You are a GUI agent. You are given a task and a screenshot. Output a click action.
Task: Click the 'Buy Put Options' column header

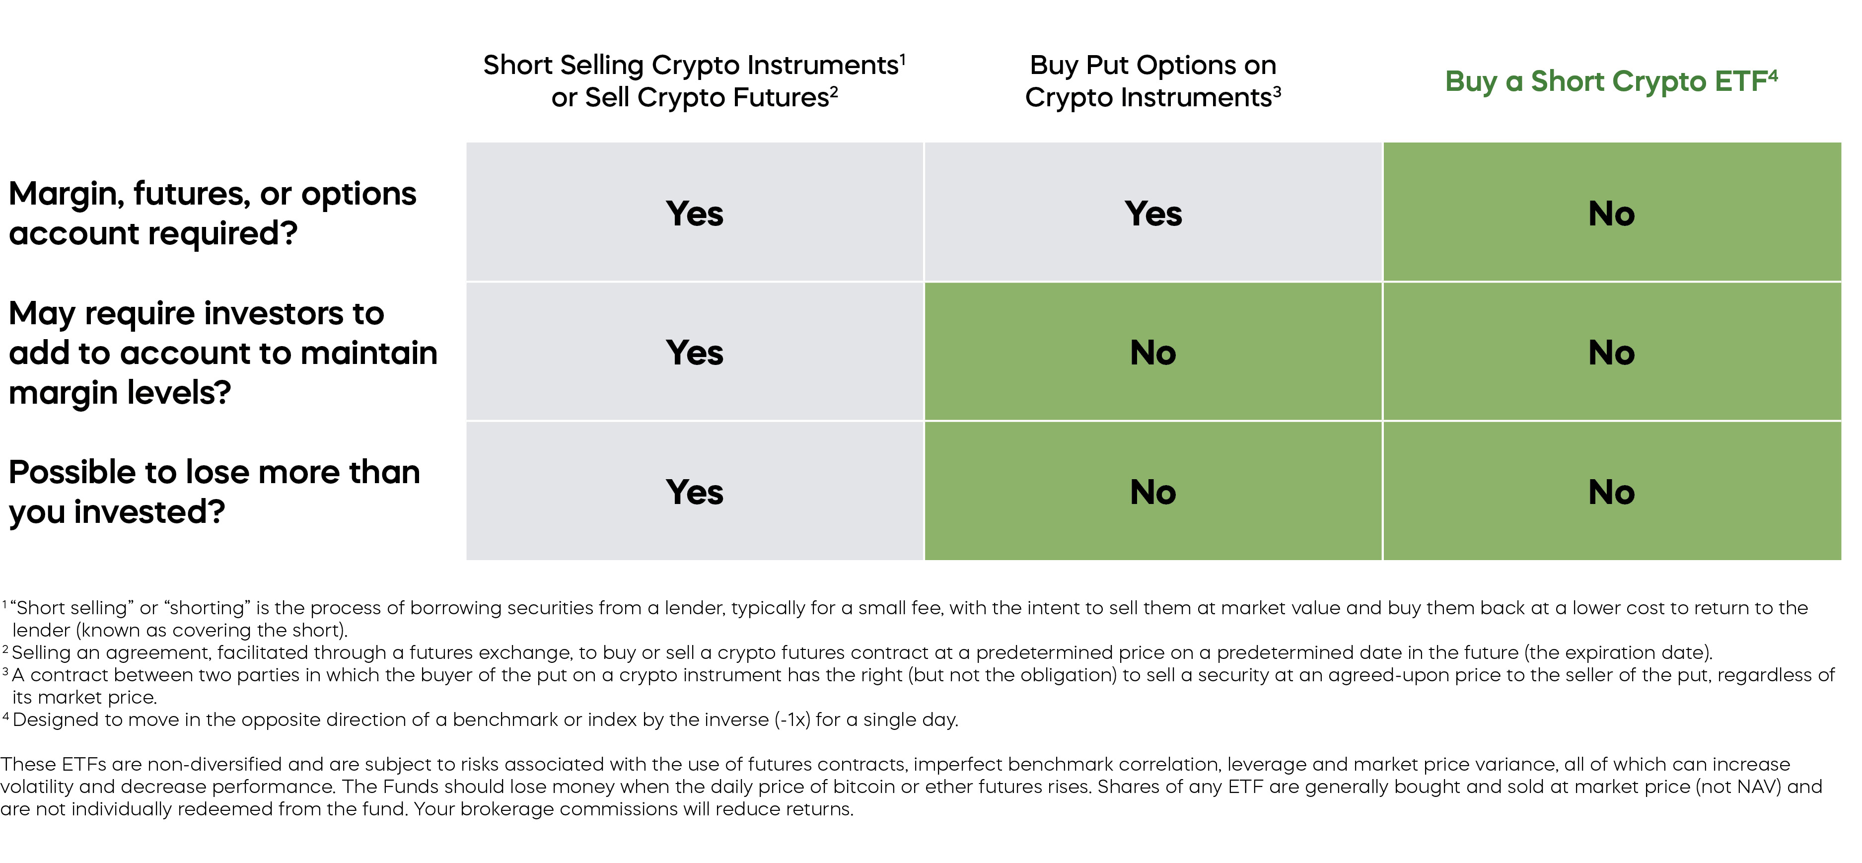pyautogui.click(x=1152, y=80)
